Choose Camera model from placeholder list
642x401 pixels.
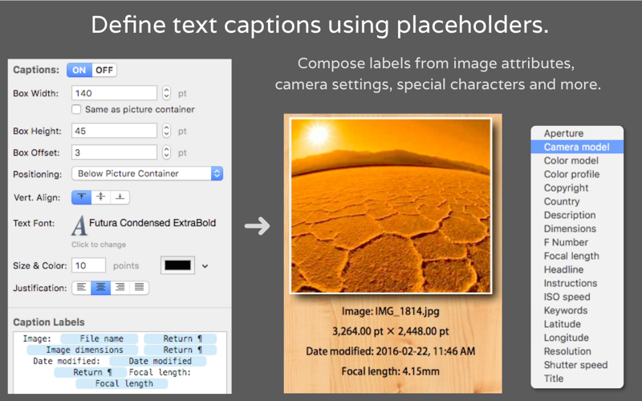(577, 147)
